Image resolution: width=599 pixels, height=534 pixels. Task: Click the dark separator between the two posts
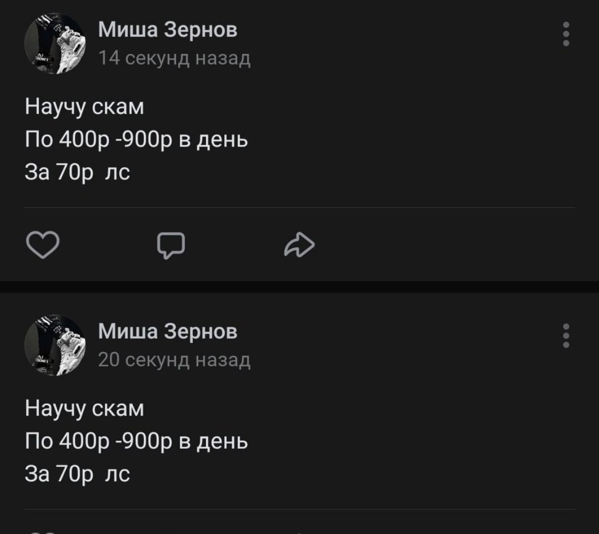(299, 286)
